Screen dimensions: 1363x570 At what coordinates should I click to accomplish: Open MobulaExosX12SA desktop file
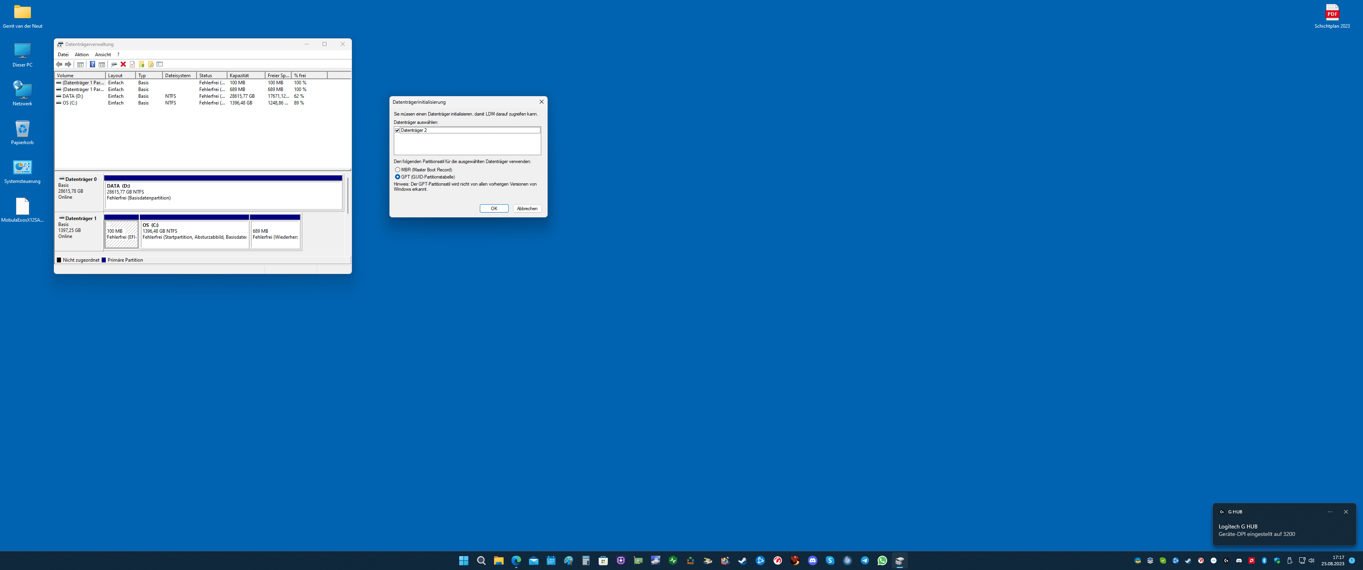click(22, 210)
